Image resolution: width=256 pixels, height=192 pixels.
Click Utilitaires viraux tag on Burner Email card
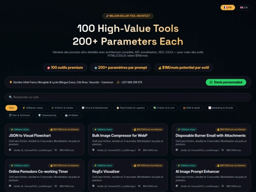click(186, 129)
